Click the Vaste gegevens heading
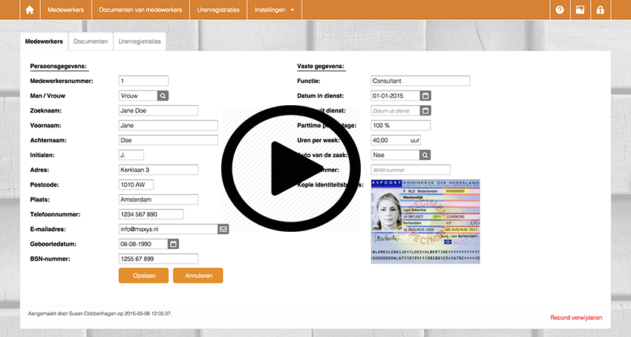Screen dimensions: 631x337 tap(321, 66)
